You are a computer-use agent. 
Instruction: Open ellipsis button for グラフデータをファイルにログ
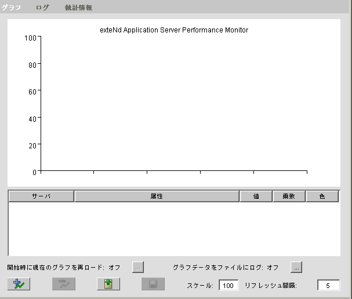tap(296, 267)
